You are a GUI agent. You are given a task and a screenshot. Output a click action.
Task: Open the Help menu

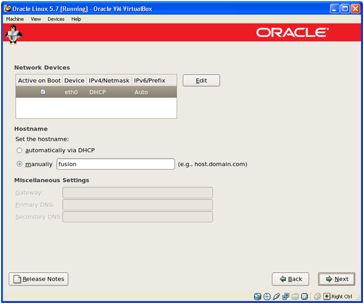tap(76, 19)
